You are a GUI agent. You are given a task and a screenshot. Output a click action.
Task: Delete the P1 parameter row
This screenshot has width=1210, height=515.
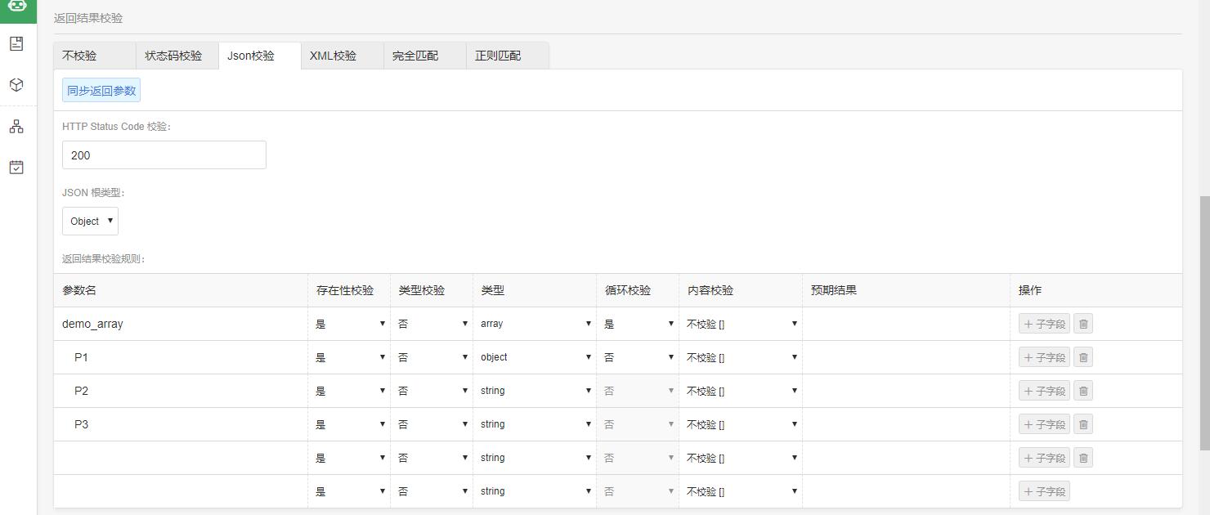1082,357
